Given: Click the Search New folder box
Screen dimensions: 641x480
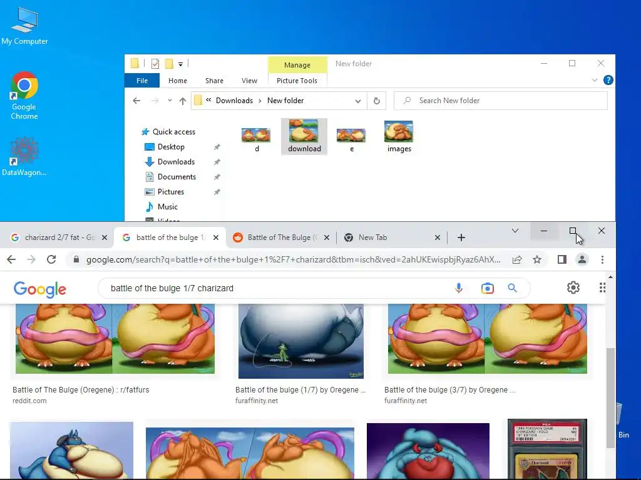Looking at the screenshot, I should 500,101.
